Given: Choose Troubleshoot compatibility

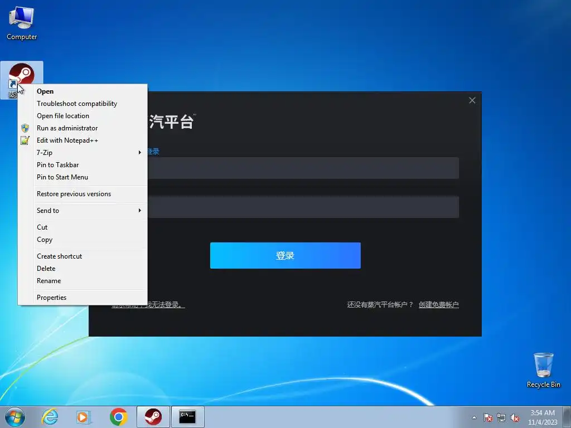Looking at the screenshot, I should pyautogui.click(x=83, y=104).
